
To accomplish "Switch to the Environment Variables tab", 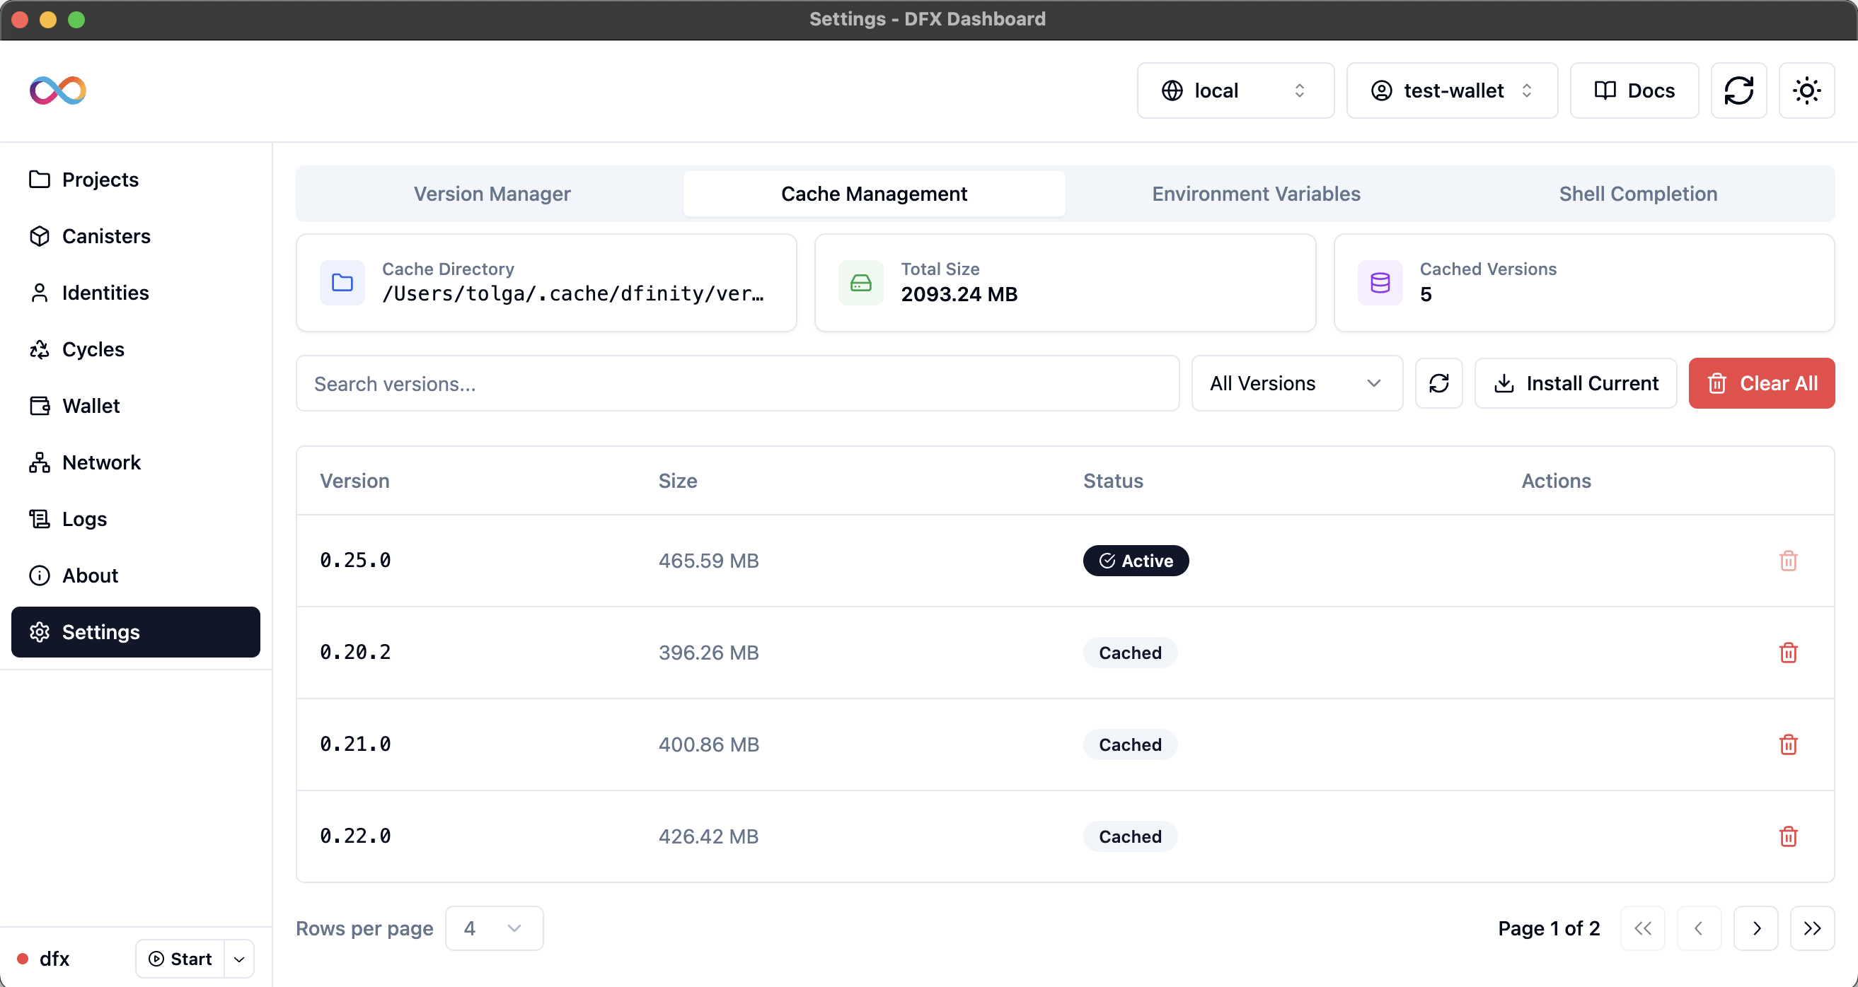I will point(1256,193).
